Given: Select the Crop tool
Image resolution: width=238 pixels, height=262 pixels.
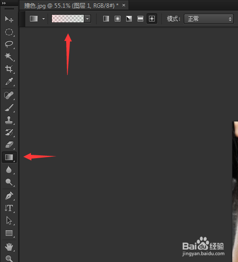Looking at the screenshot, I should (9, 69).
